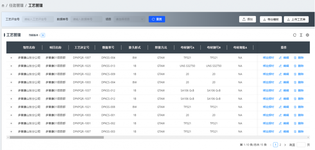The width and height of the screenshot is (315, 150).
Task: Click the 工艺评定号 input field
Action: point(38,19)
